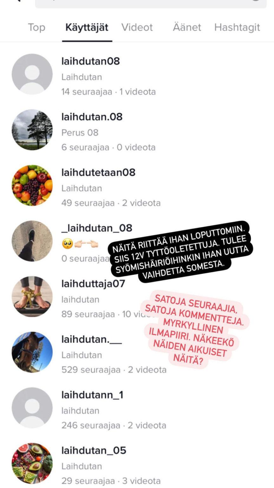Open the Hashtagit tab
Image resolution: width=274 pixels, height=488 pixels.
(237, 27)
